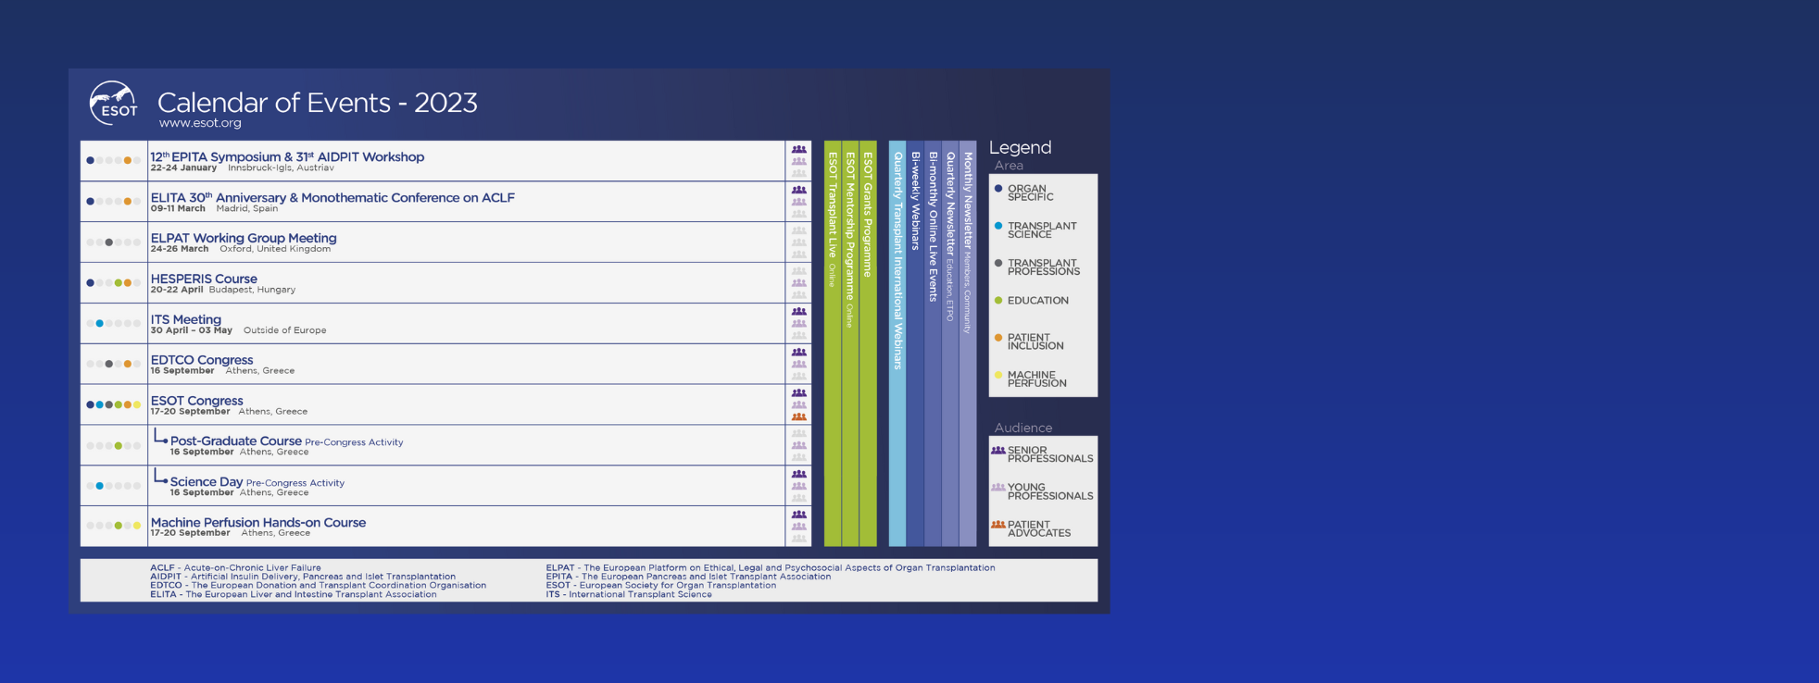Click the Patient Inclusion orange legend dot
The width and height of the screenshot is (1819, 683).
tap(998, 338)
